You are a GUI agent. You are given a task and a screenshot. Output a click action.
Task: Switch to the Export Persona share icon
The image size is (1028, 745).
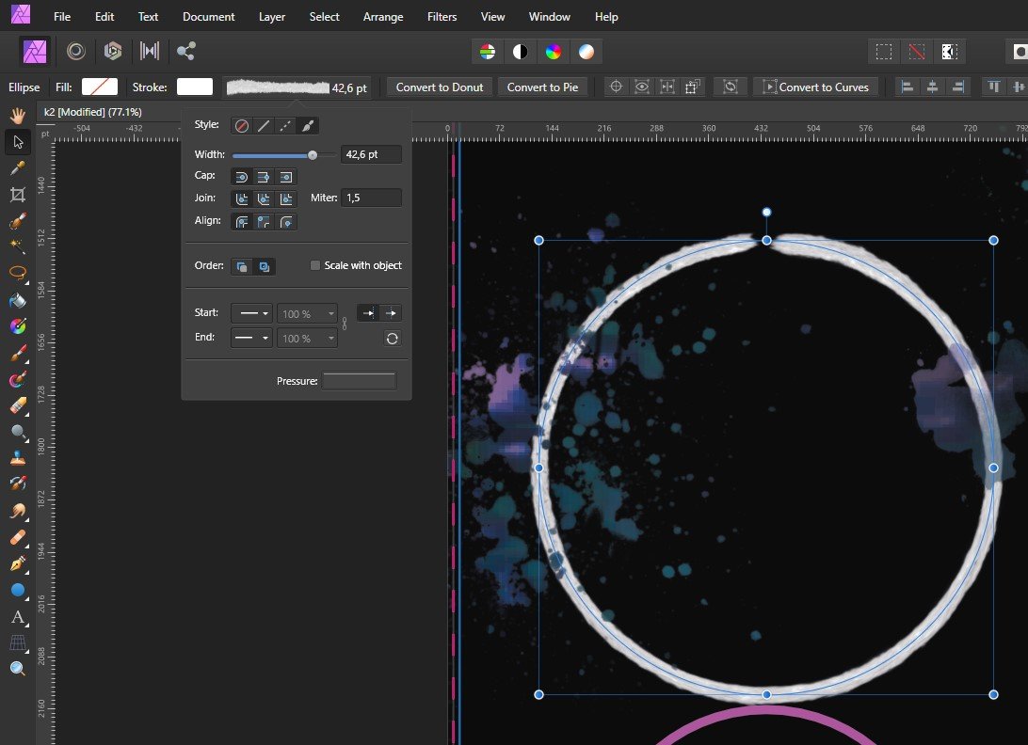[186, 51]
